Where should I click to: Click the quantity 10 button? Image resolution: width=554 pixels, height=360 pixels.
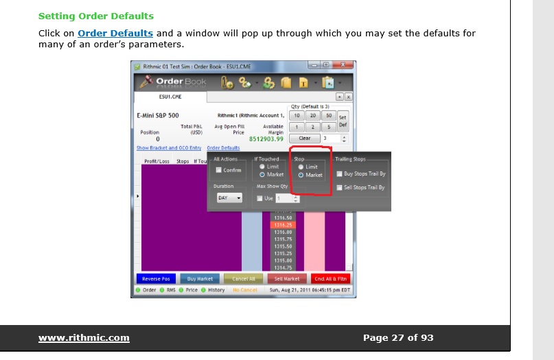[297, 116]
